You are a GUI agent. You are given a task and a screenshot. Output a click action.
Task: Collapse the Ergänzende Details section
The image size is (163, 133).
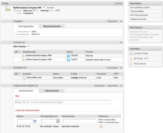coord(121,86)
